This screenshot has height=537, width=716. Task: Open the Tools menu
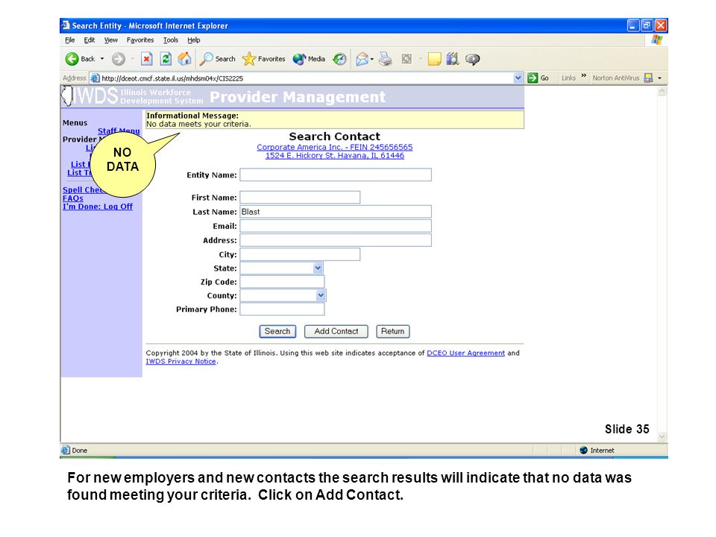coord(171,40)
